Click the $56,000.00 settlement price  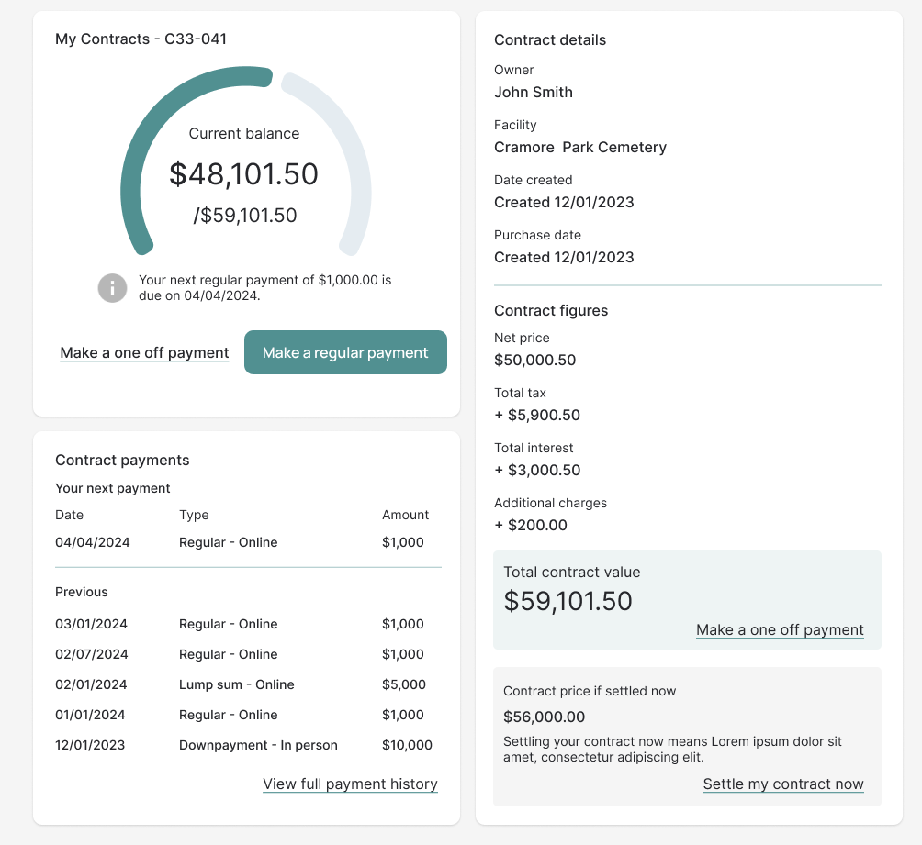tap(544, 717)
